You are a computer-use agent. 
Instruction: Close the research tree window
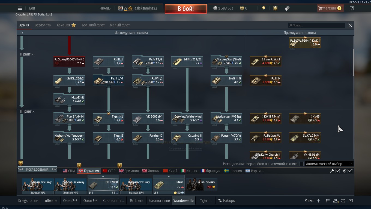point(350,25)
